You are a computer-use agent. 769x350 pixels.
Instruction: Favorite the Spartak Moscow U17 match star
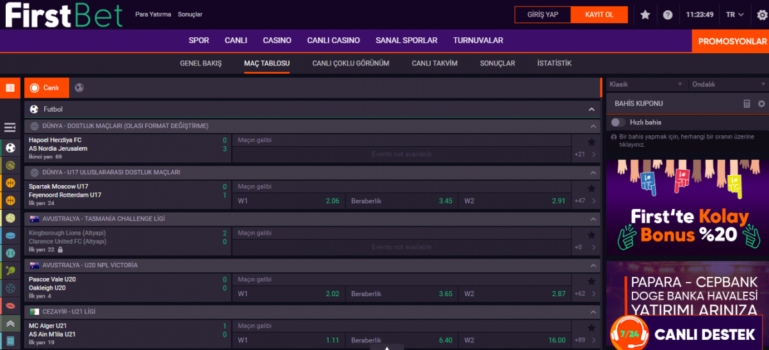(x=591, y=188)
